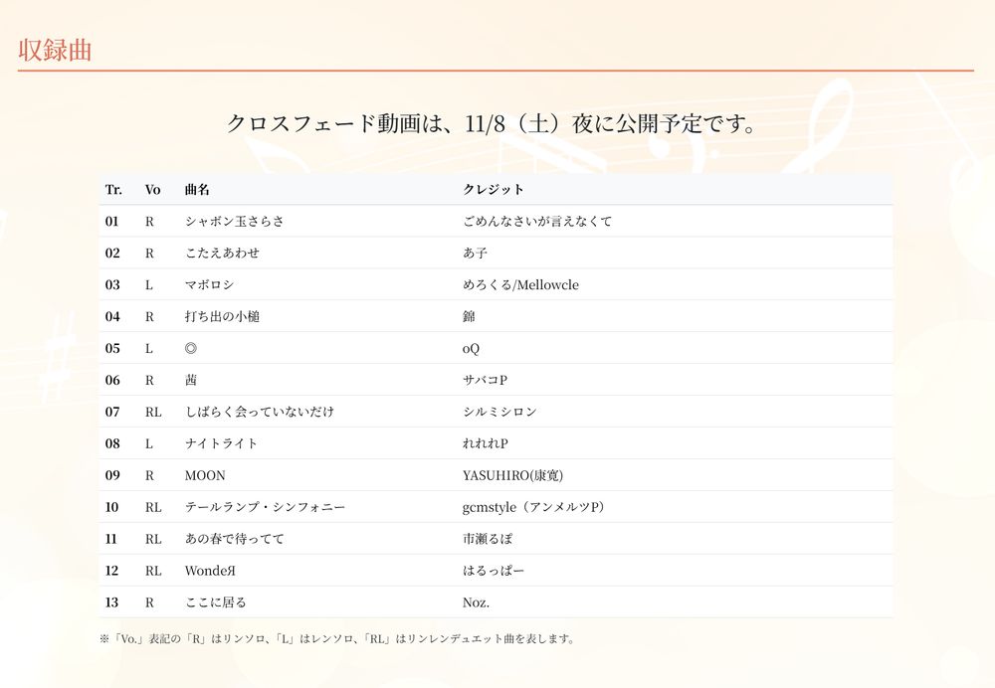Click song title MOON
This screenshot has width=995, height=688.
click(x=205, y=475)
